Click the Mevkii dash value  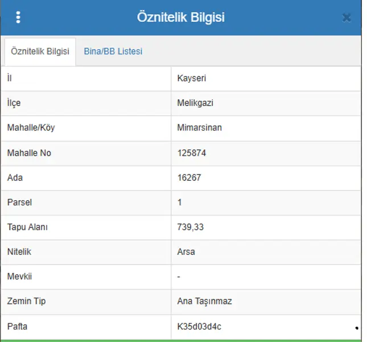(x=179, y=277)
